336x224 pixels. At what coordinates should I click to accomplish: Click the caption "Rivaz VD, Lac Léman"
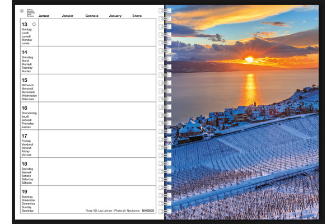point(99,211)
